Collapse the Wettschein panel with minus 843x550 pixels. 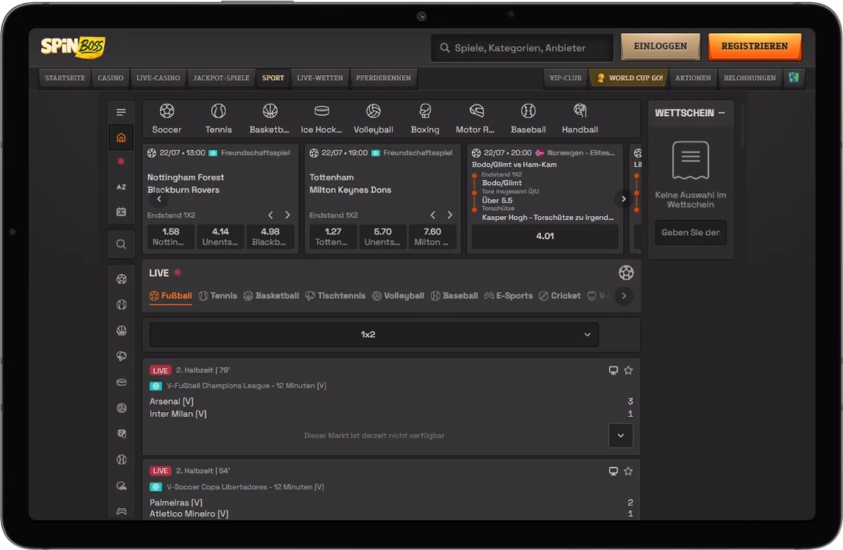tap(721, 113)
